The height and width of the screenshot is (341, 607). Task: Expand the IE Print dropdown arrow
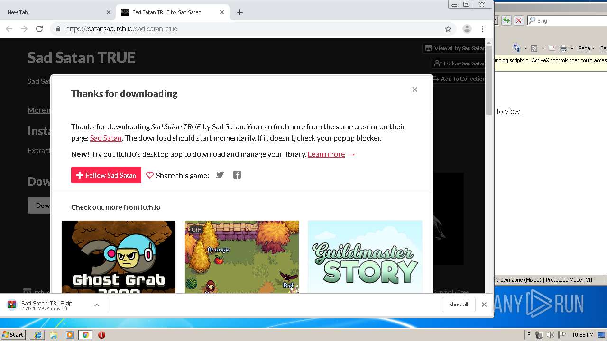[x=572, y=48]
